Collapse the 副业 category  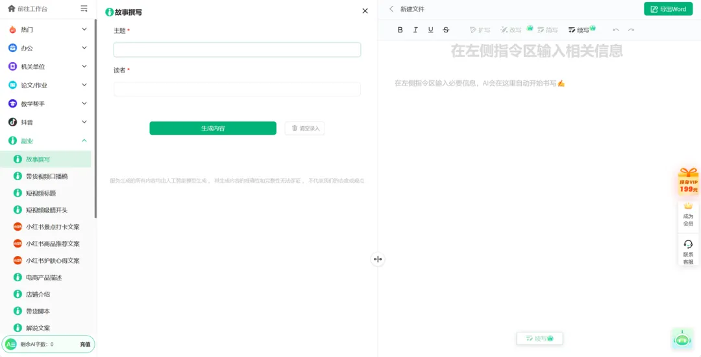(x=84, y=141)
